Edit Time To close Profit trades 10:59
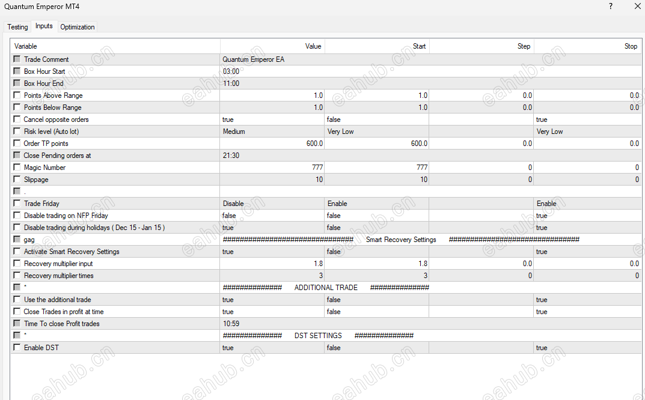The width and height of the screenshot is (645, 400). [430, 324]
